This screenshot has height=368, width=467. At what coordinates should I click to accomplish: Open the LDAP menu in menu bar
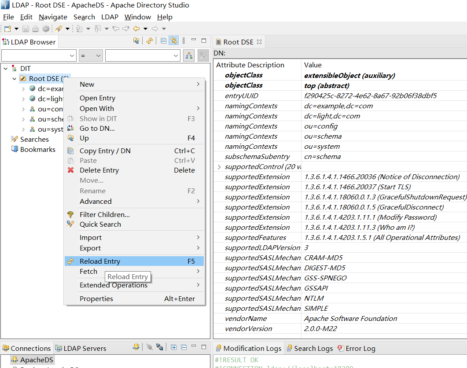pyautogui.click(x=110, y=17)
